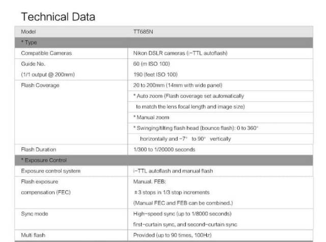
Task: Click the Model row label
Action: point(29,32)
